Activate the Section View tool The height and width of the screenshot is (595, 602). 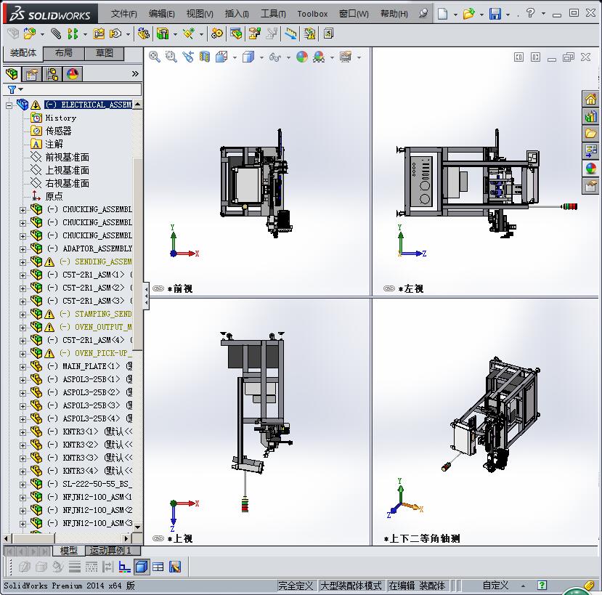point(205,57)
